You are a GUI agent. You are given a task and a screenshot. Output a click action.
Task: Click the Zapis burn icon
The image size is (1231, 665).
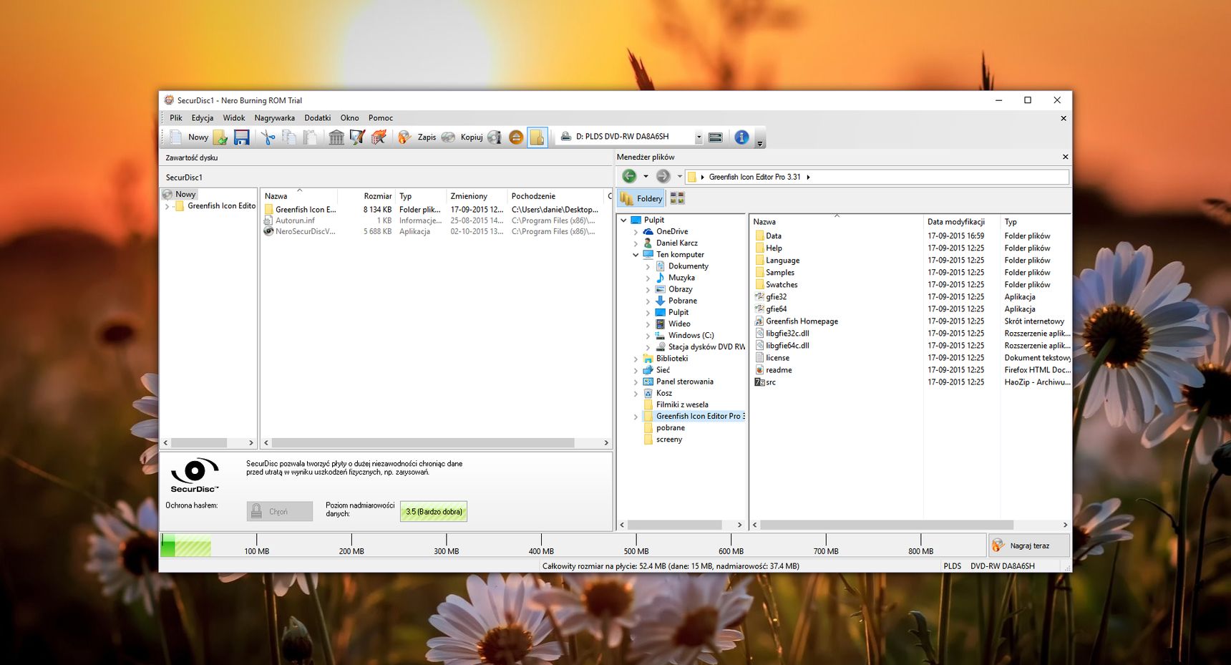405,137
